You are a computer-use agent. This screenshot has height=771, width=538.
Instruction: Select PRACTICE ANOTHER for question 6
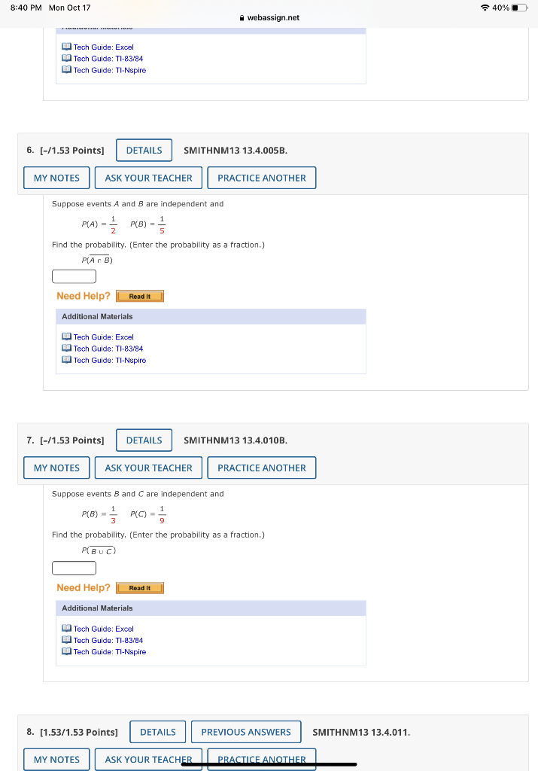261,178
